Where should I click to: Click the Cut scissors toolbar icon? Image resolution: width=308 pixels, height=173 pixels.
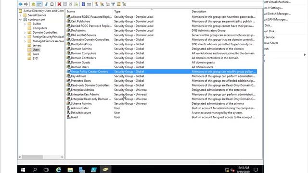[x=46, y=4]
